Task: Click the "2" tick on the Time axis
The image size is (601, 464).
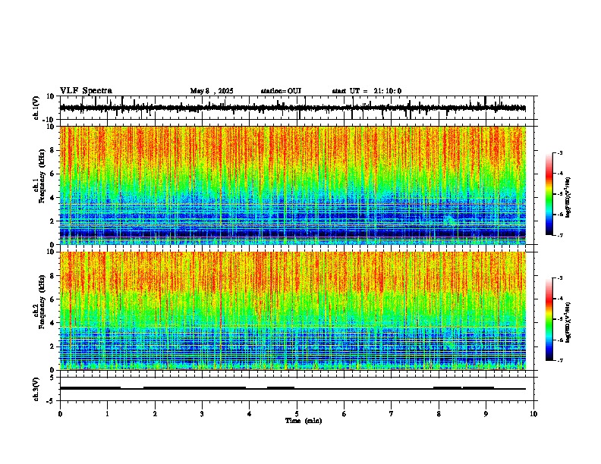Action: pyautogui.click(x=155, y=414)
